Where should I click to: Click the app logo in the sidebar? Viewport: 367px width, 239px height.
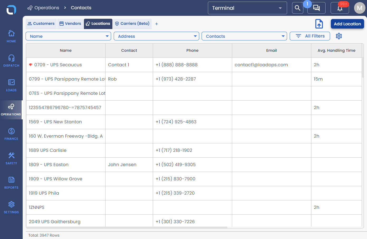pyautogui.click(x=11, y=10)
